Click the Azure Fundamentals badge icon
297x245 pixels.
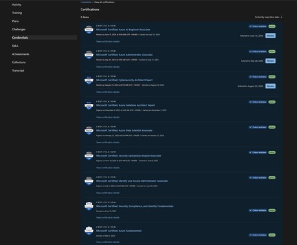[89, 231]
